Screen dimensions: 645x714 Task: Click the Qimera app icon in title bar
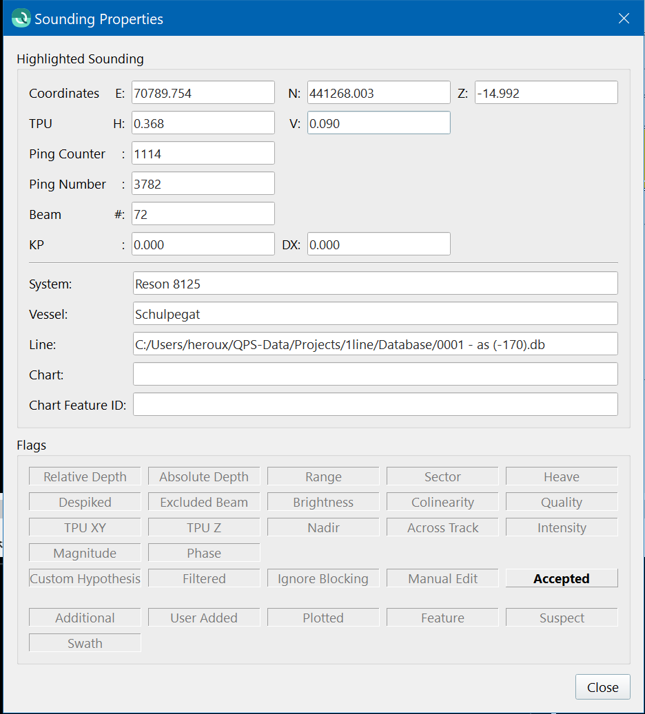tap(21, 18)
